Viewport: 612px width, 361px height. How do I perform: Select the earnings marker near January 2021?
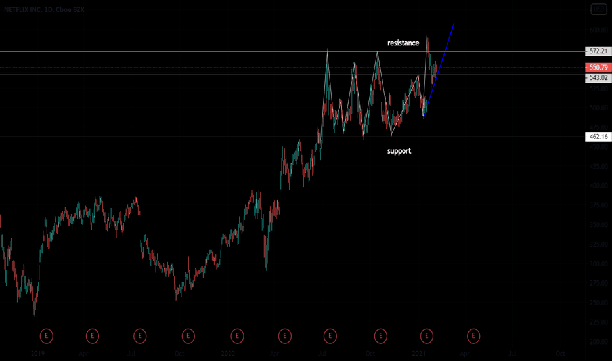[x=427, y=335]
